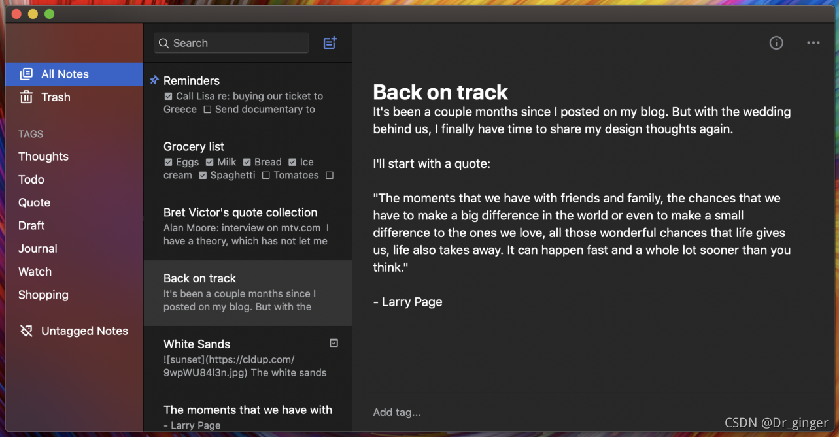Image resolution: width=839 pixels, height=437 pixels.
Task: Open the Reminders note
Action: pyautogui.click(x=248, y=95)
